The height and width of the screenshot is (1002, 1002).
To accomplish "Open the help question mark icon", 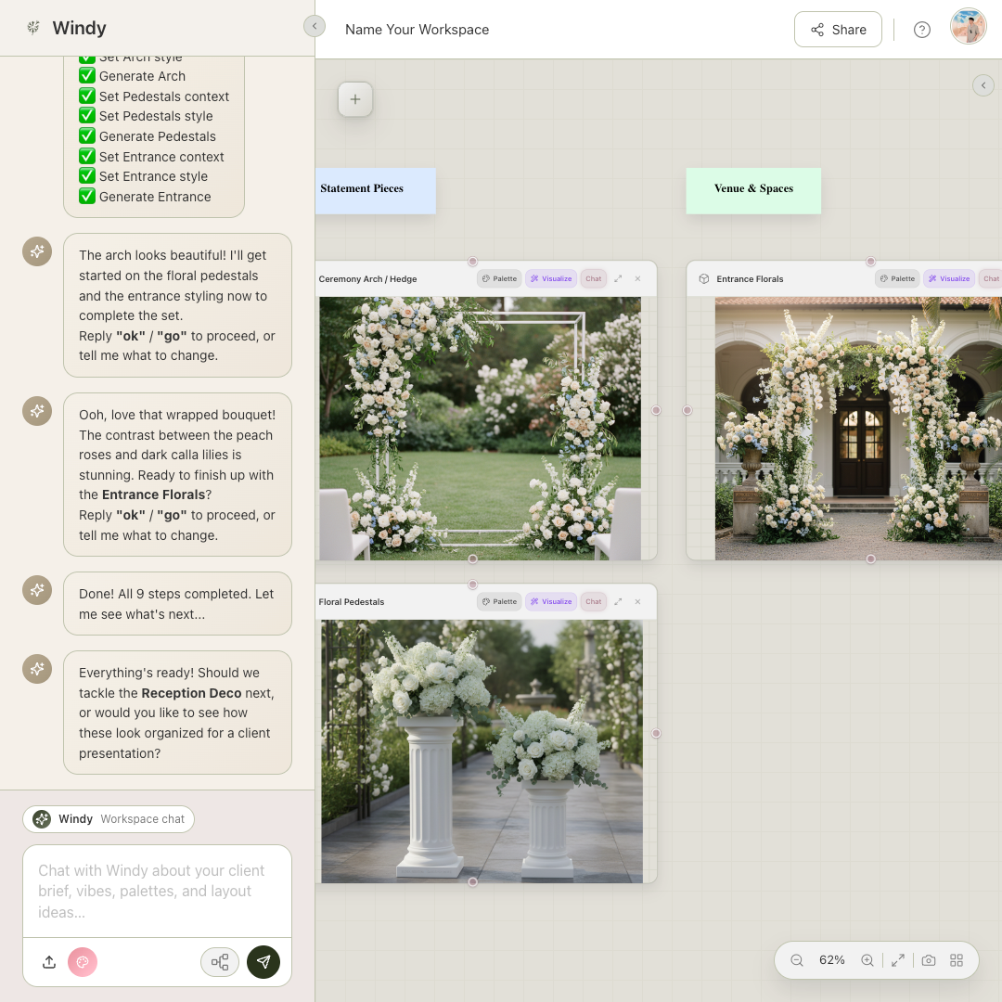I will click(x=922, y=30).
